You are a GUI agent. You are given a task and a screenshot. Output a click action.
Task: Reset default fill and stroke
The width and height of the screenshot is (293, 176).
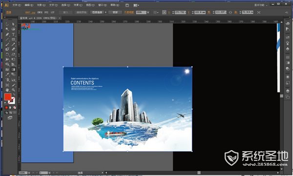coord(5,103)
